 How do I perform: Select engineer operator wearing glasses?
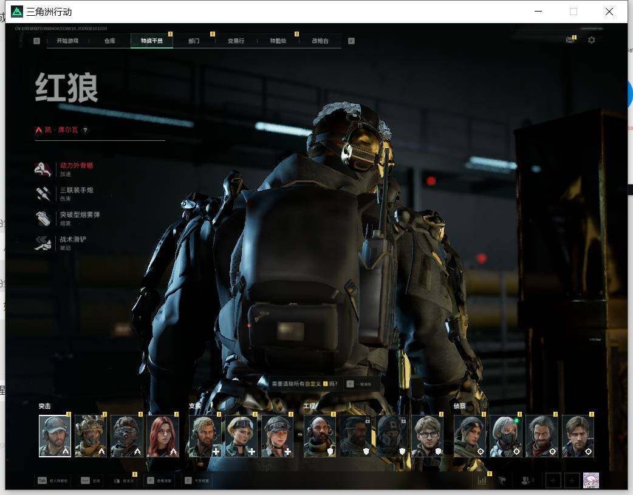pos(427,436)
